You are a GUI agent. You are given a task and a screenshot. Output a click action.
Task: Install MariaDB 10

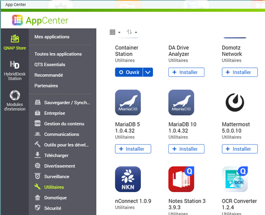(186, 149)
